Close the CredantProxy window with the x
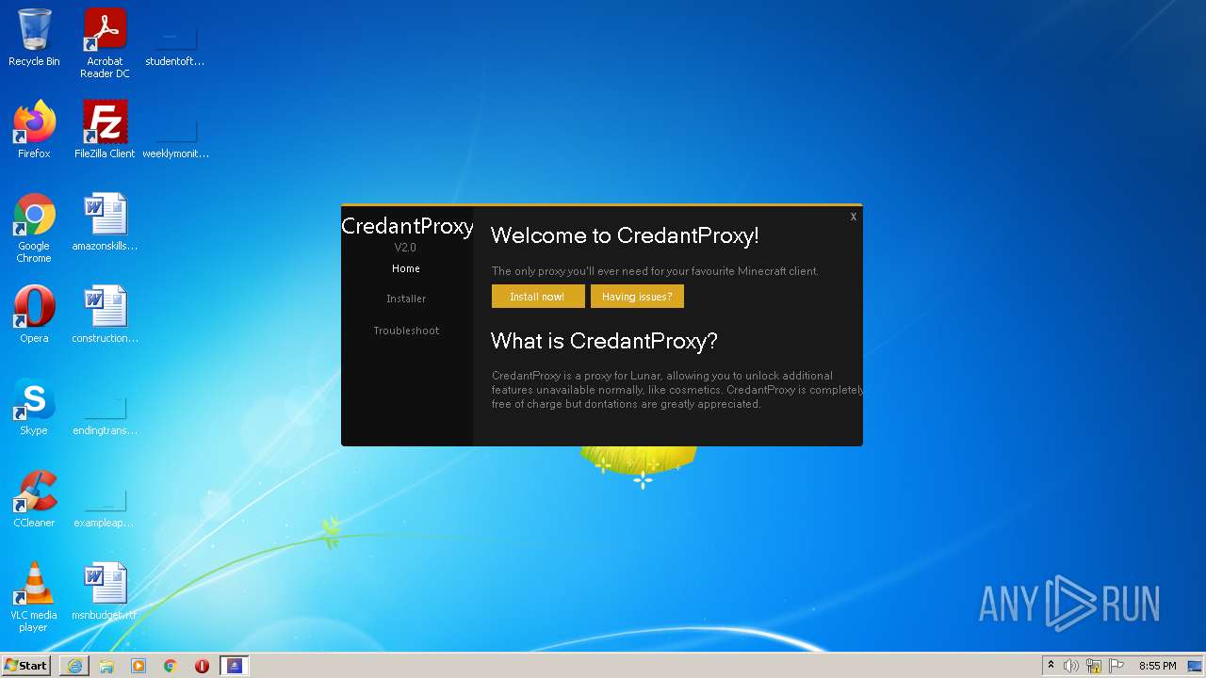This screenshot has width=1206, height=678. 854,217
